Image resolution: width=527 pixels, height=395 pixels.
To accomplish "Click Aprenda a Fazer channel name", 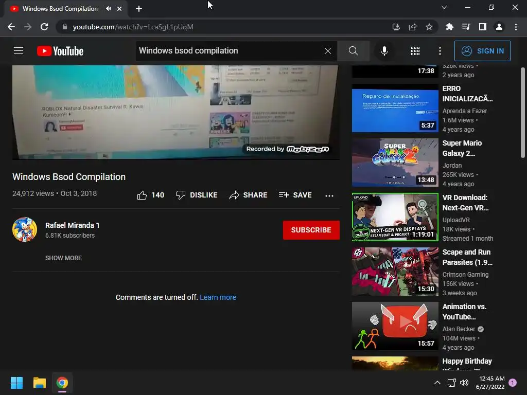I will 465,111.
